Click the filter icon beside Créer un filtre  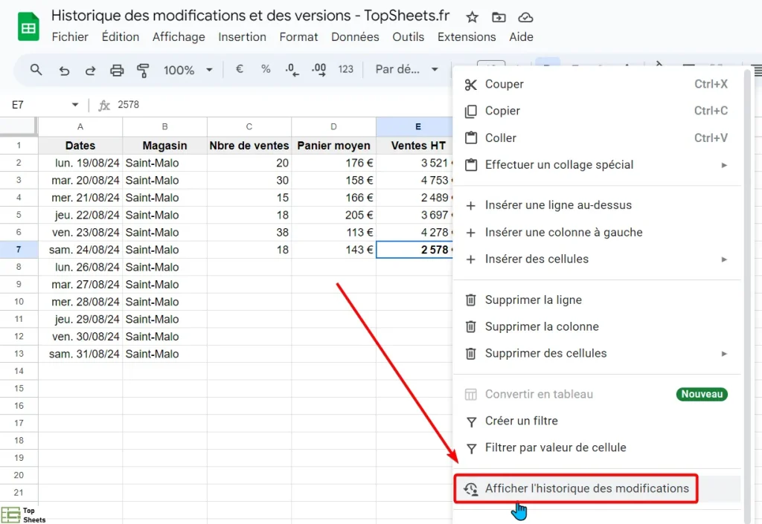point(471,422)
